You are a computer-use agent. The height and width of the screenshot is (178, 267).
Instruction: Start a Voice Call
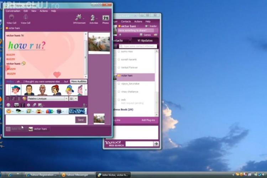(26, 19)
